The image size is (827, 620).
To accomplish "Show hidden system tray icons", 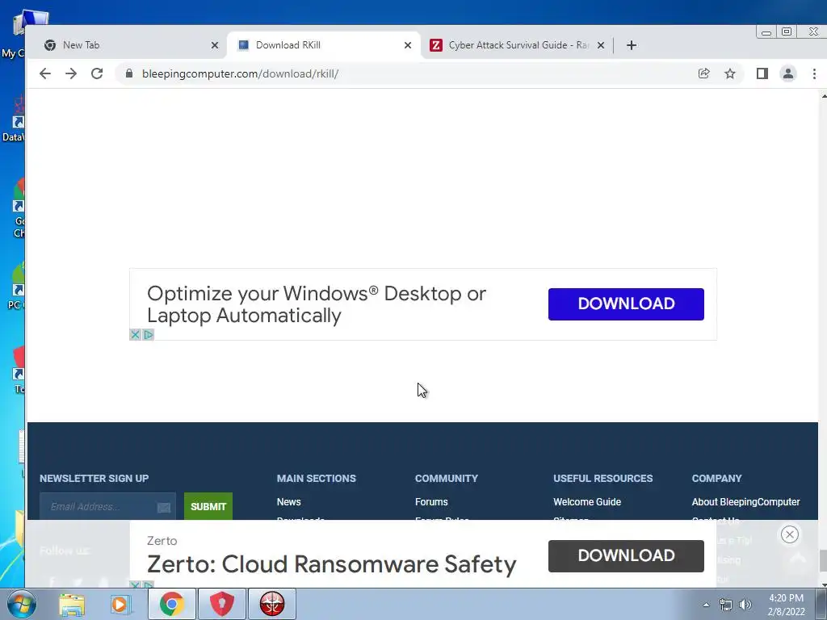I will (706, 605).
